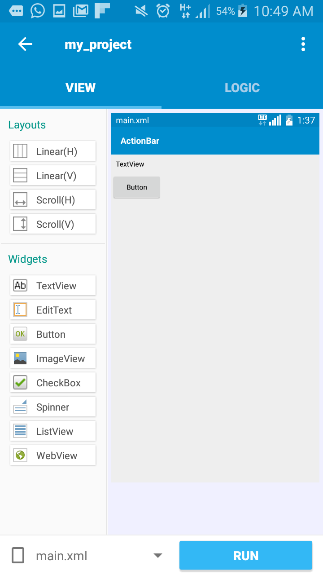Tap the Gmail notification icon
This screenshot has width=323, height=575.
81,11
